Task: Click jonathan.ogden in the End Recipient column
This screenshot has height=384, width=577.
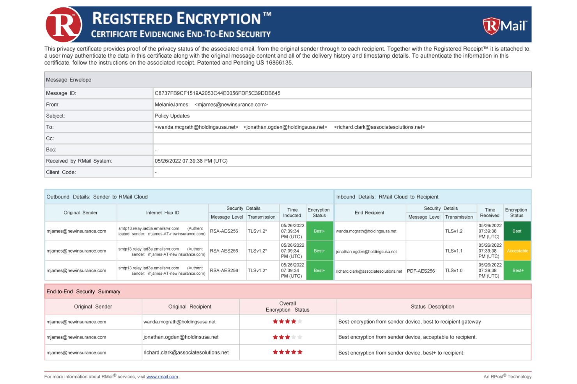Action: coord(366,252)
